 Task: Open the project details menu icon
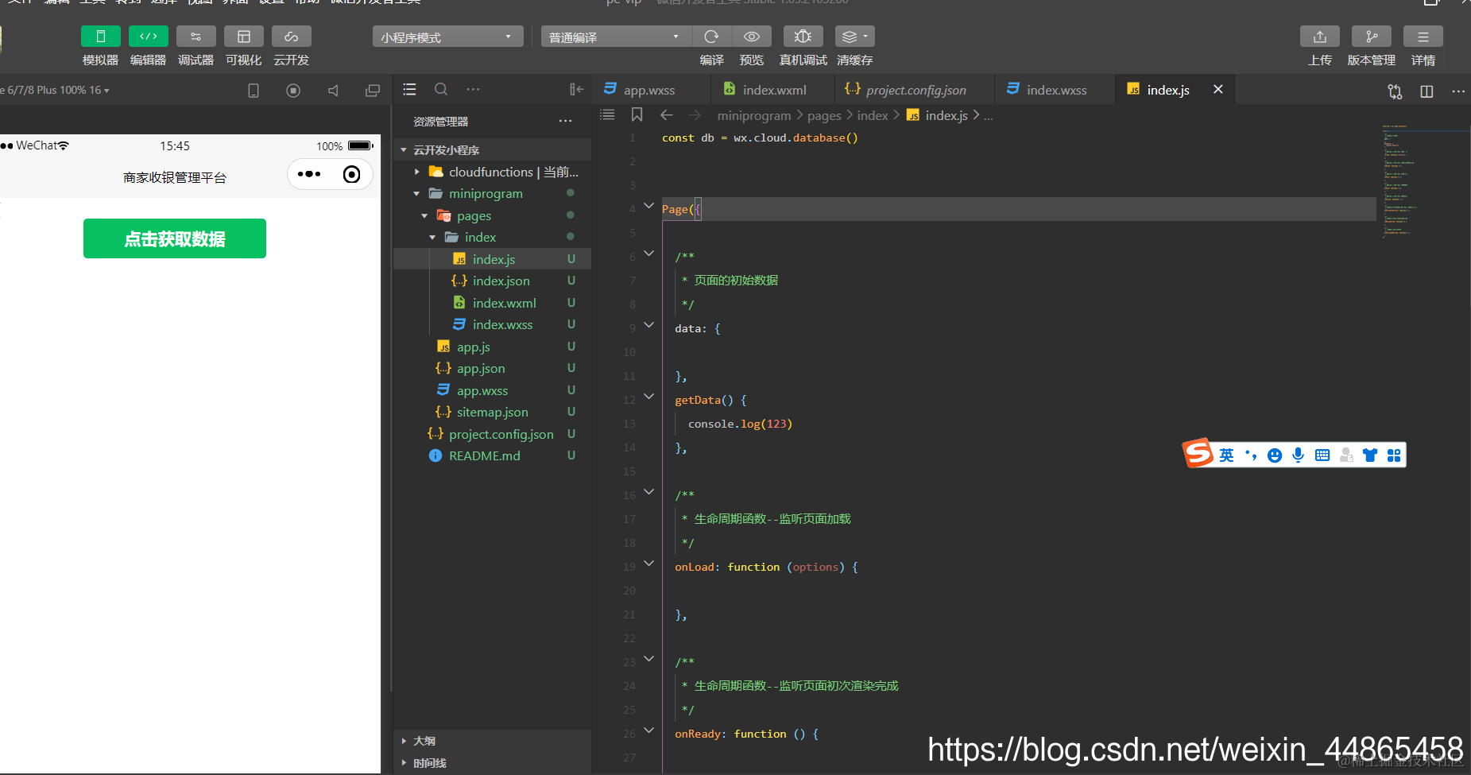[1423, 37]
